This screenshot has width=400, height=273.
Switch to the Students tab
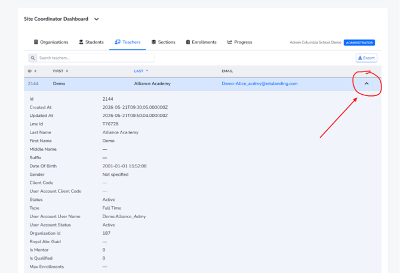(x=91, y=42)
